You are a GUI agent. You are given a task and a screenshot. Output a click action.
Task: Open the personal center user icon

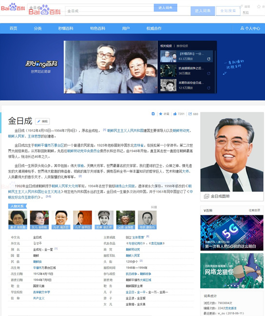coord(242,28)
